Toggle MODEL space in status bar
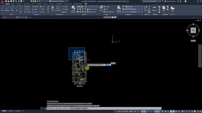Image resolution: width=202 pixels, height=113 pixels. point(131,111)
